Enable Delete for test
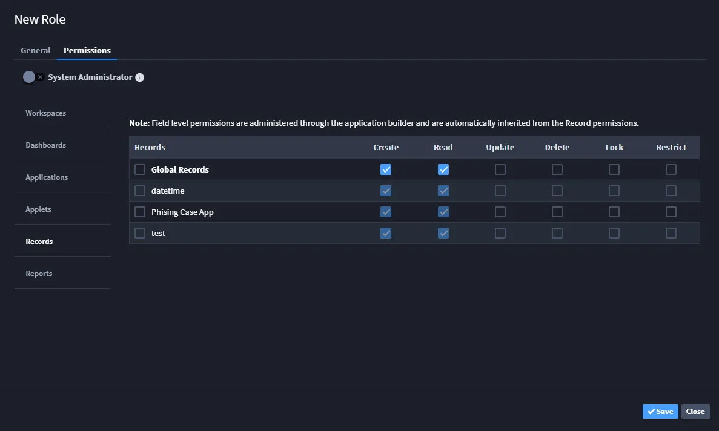The height and width of the screenshot is (431, 719). click(557, 233)
